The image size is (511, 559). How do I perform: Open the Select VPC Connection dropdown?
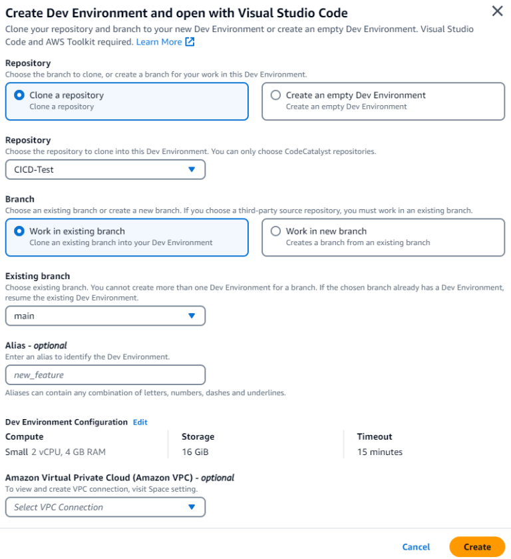click(x=104, y=507)
